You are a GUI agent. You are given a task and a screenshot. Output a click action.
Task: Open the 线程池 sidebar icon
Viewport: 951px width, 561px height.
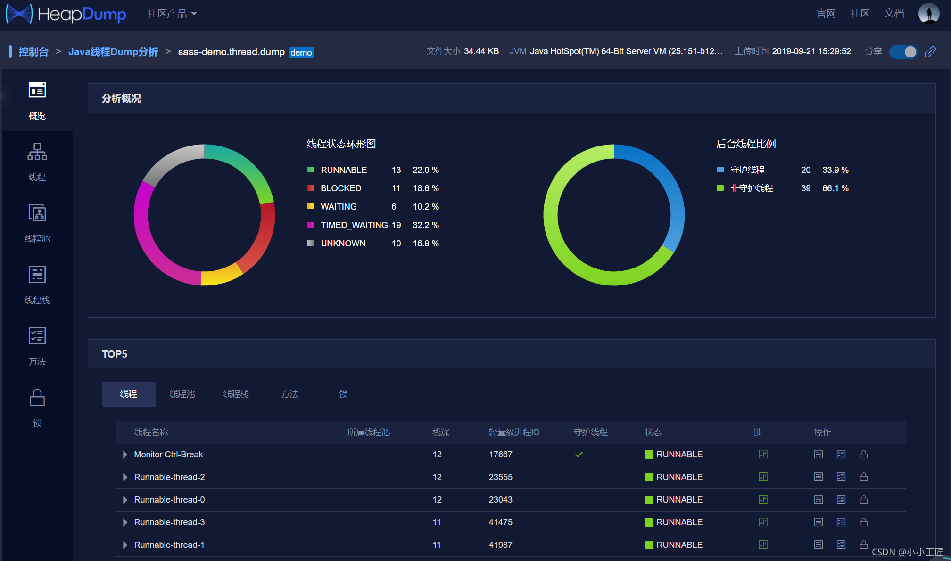click(37, 214)
